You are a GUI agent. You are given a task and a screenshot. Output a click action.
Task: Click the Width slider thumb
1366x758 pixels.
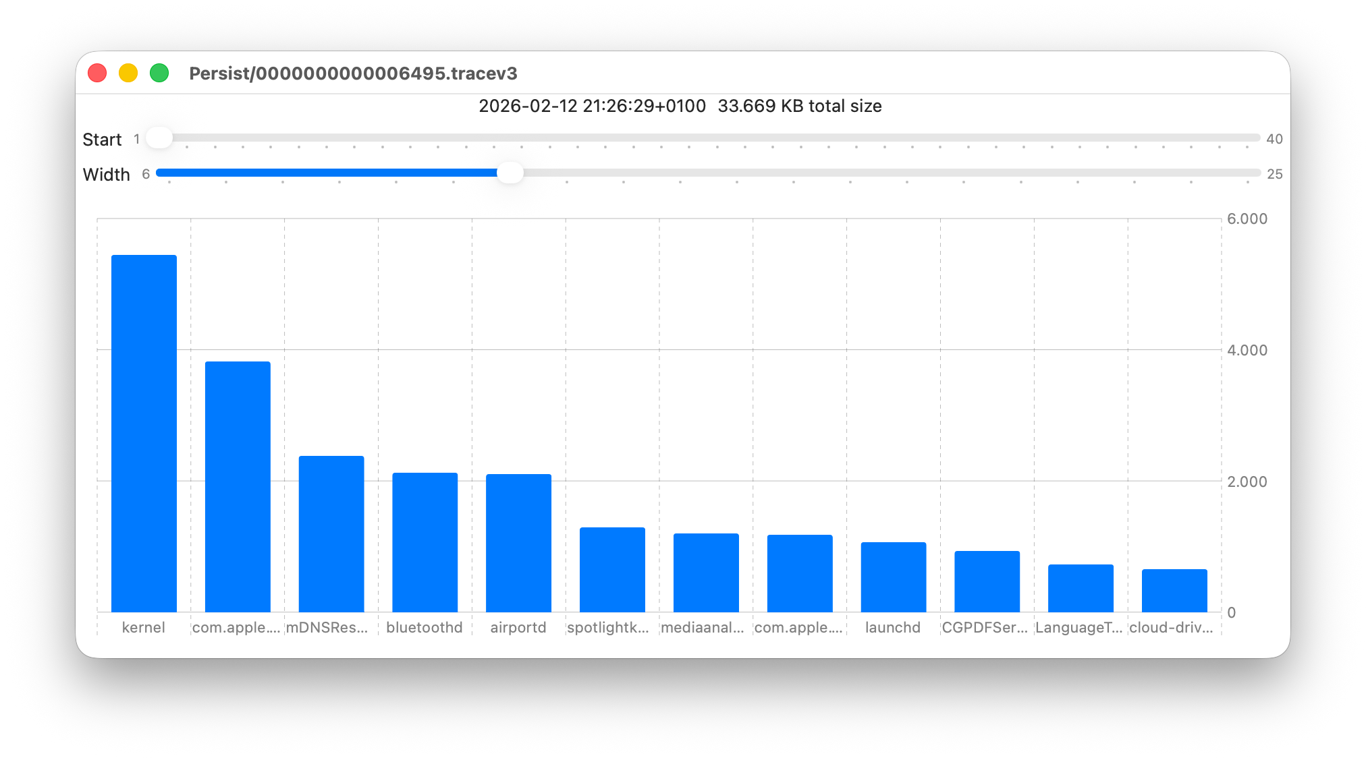tap(510, 173)
